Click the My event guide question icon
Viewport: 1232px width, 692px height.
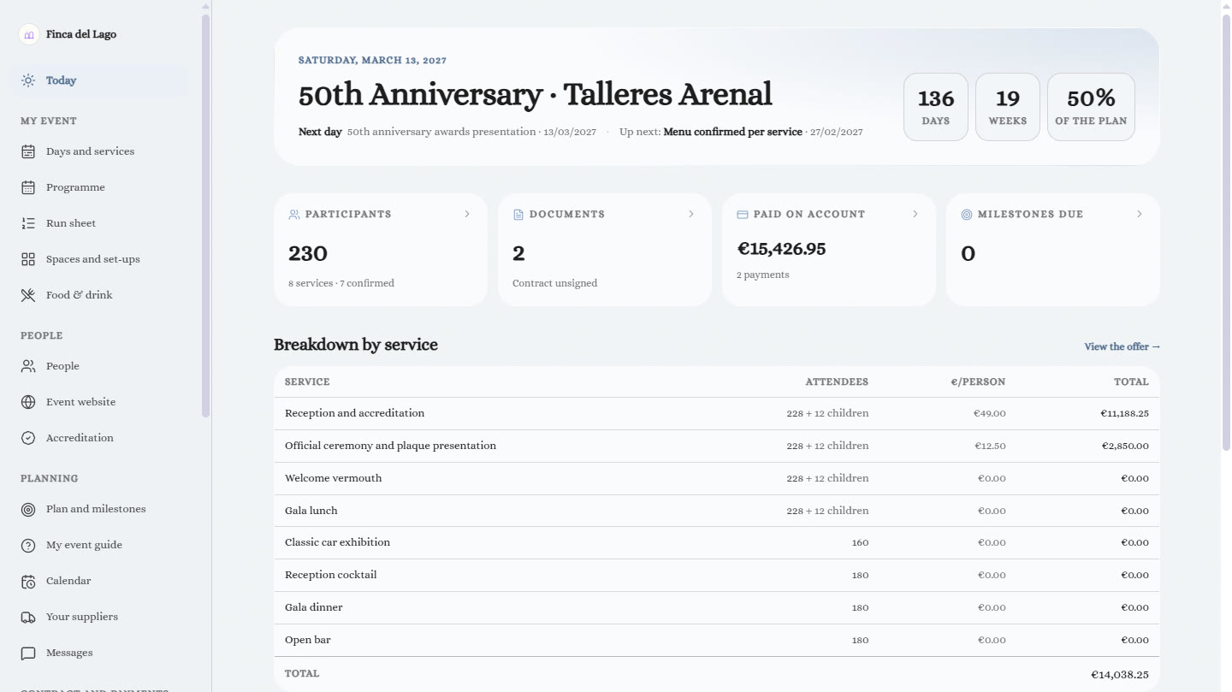(x=28, y=545)
